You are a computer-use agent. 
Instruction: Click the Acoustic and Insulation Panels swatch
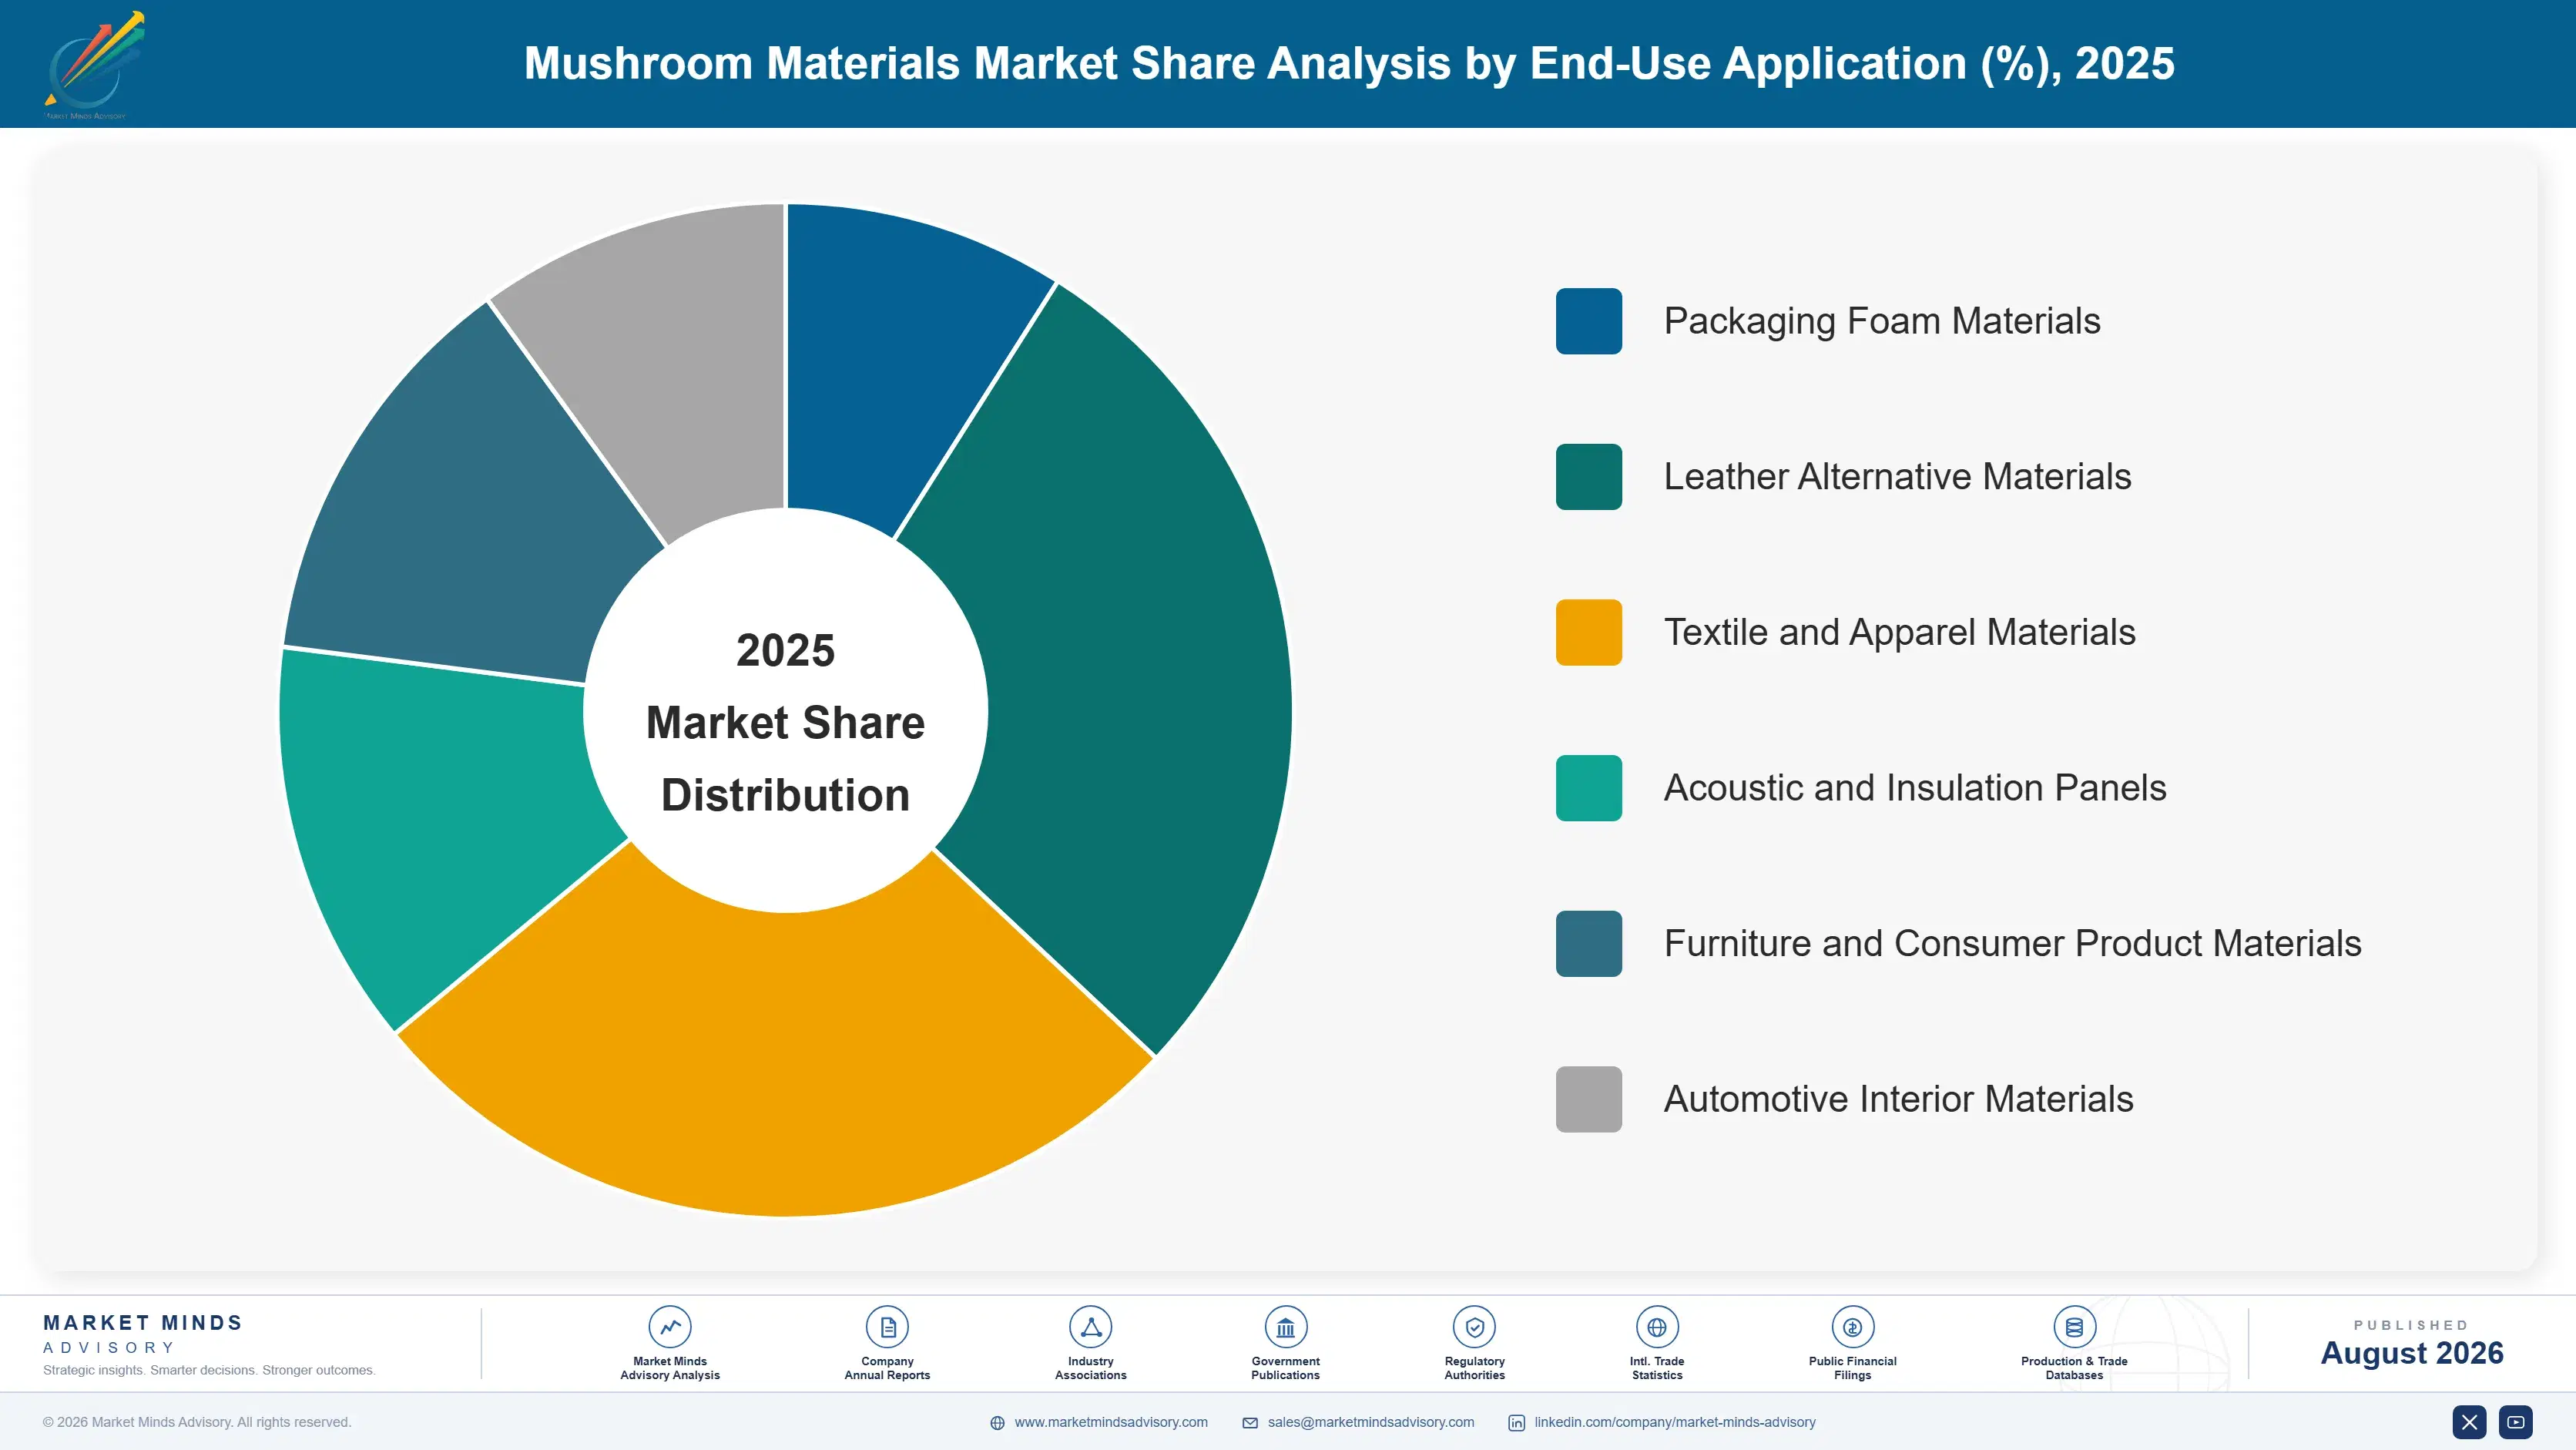click(1588, 788)
